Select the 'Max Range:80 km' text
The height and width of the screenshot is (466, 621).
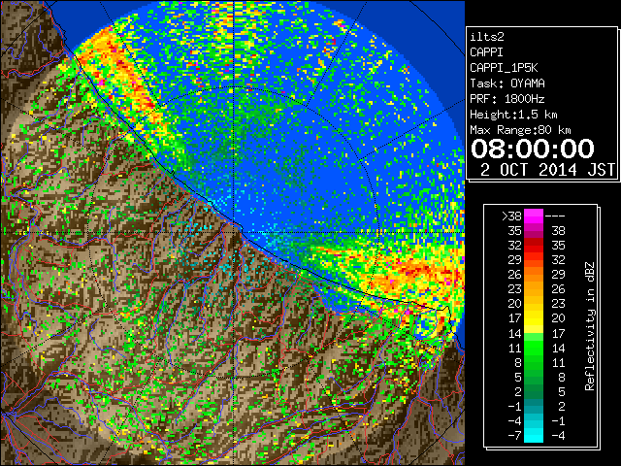tap(520, 130)
